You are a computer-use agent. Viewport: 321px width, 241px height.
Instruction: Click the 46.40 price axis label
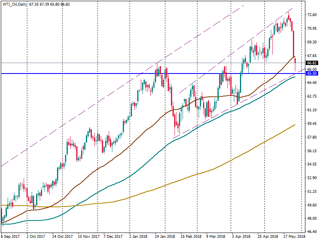click(x=311, y=232)
